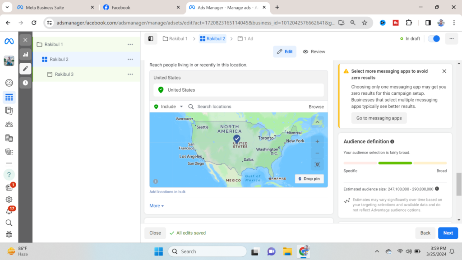
Task: Click the Next button
Action: (448, 233)
